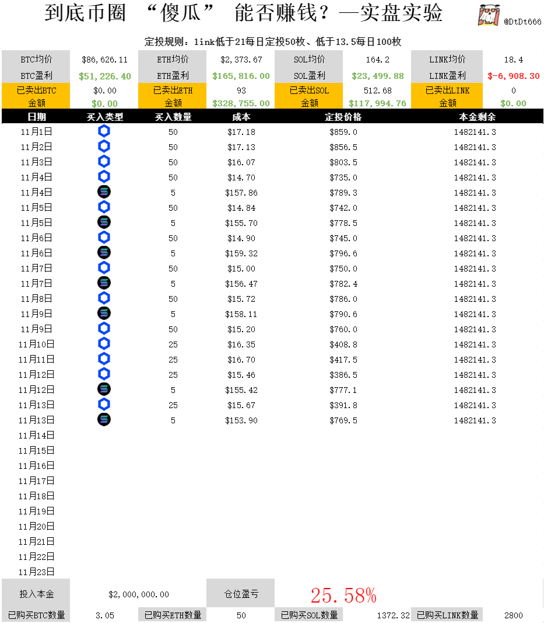
Task: Select the ETH盈利 value $165,816.00
Action: [241, 76]
